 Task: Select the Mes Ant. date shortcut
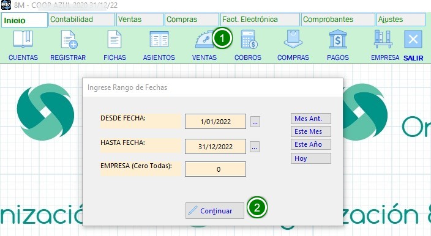click(311, 119)
